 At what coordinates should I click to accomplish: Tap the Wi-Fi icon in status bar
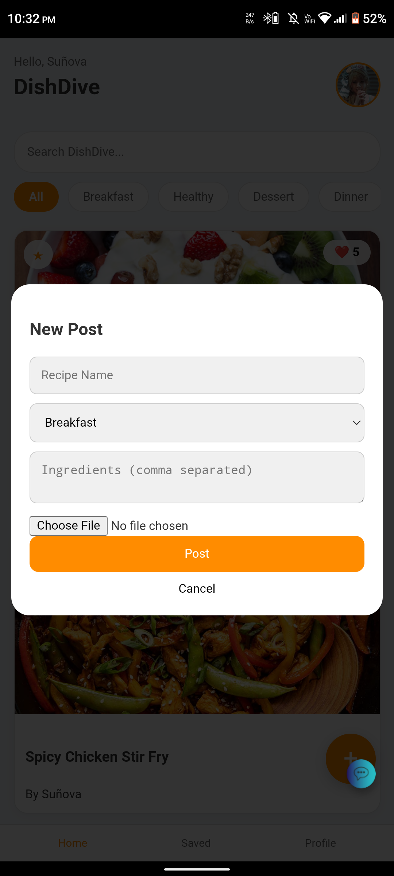[x=324, y=18]
